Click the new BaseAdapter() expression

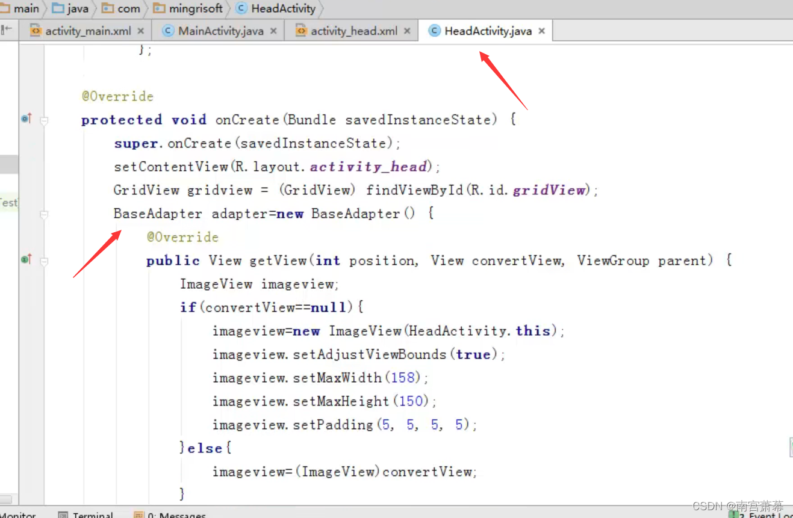coord(346,214)
